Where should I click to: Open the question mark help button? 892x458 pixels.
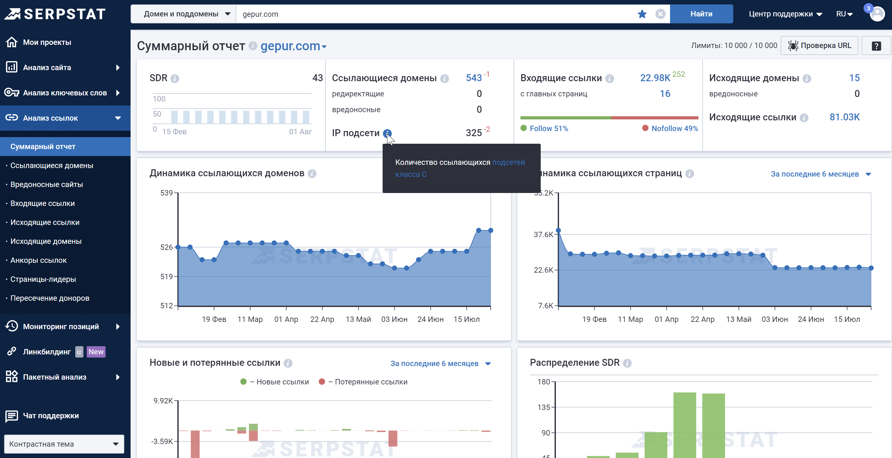tap(876, 46)
